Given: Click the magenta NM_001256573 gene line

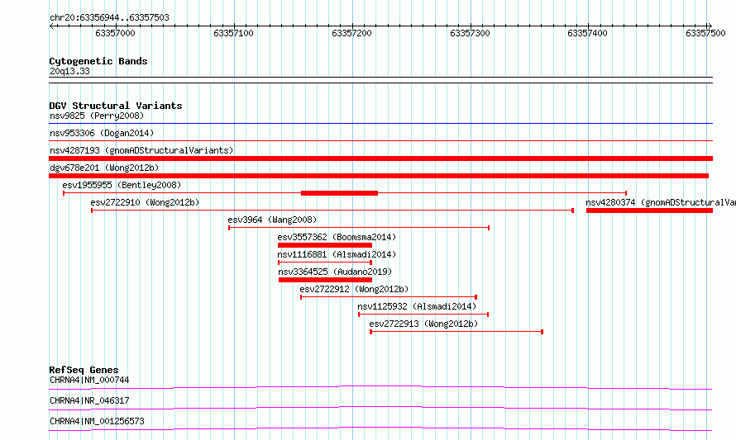Looking at the screenshot, I should 380,428.
